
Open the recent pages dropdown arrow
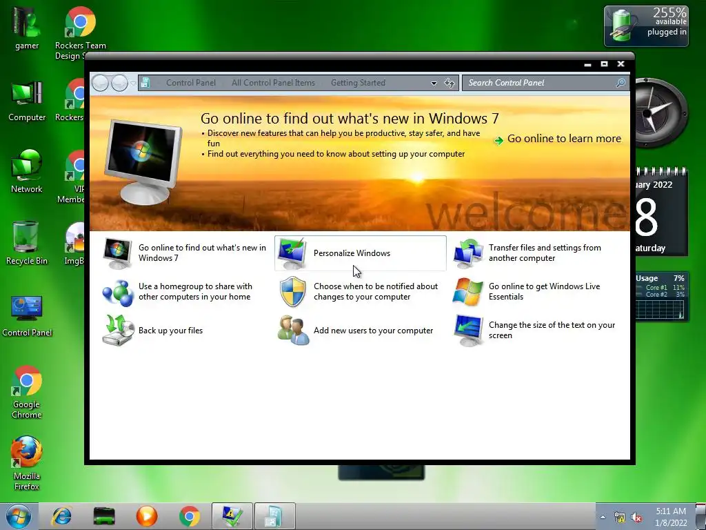[x=133, y=84]
